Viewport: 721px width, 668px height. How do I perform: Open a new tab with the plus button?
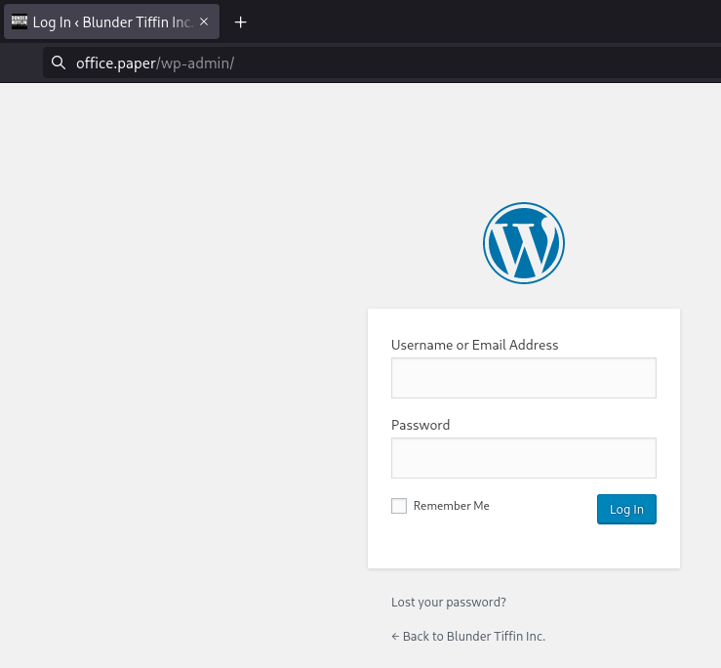pos(241,22)
